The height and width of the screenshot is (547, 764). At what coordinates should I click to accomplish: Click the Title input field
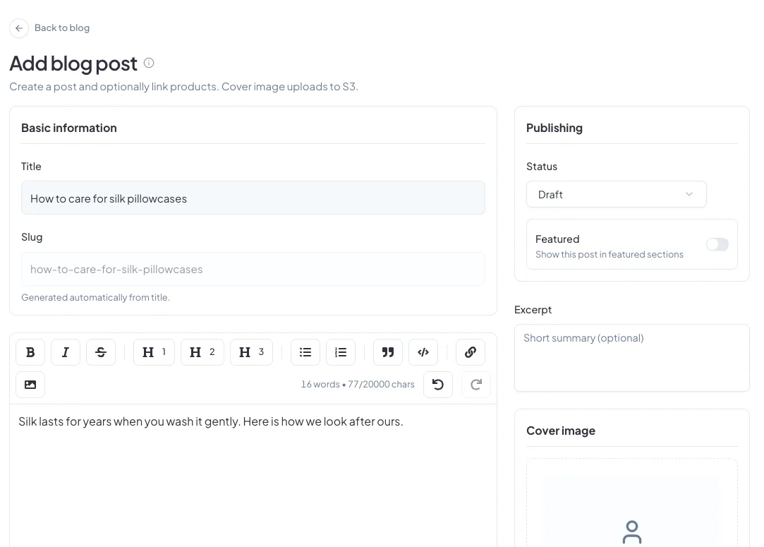pyautogui.click(x=253, y=198)
